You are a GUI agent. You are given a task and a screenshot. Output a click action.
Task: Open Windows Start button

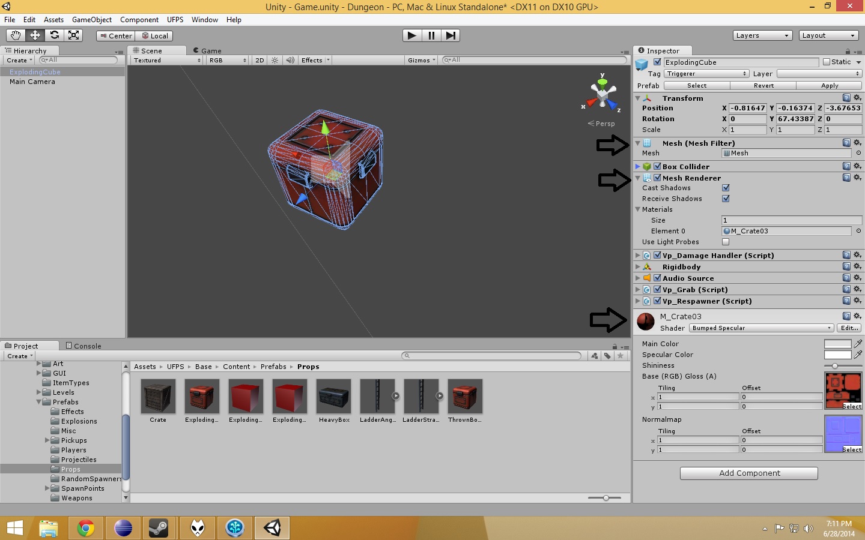point(14,528)
